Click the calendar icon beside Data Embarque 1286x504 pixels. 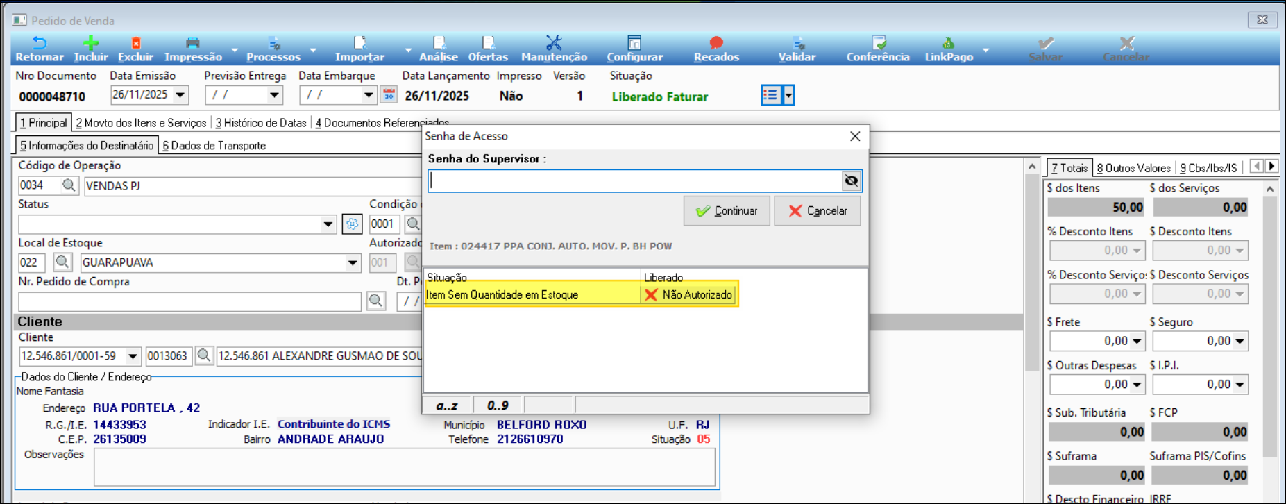(x=389, y=95)
